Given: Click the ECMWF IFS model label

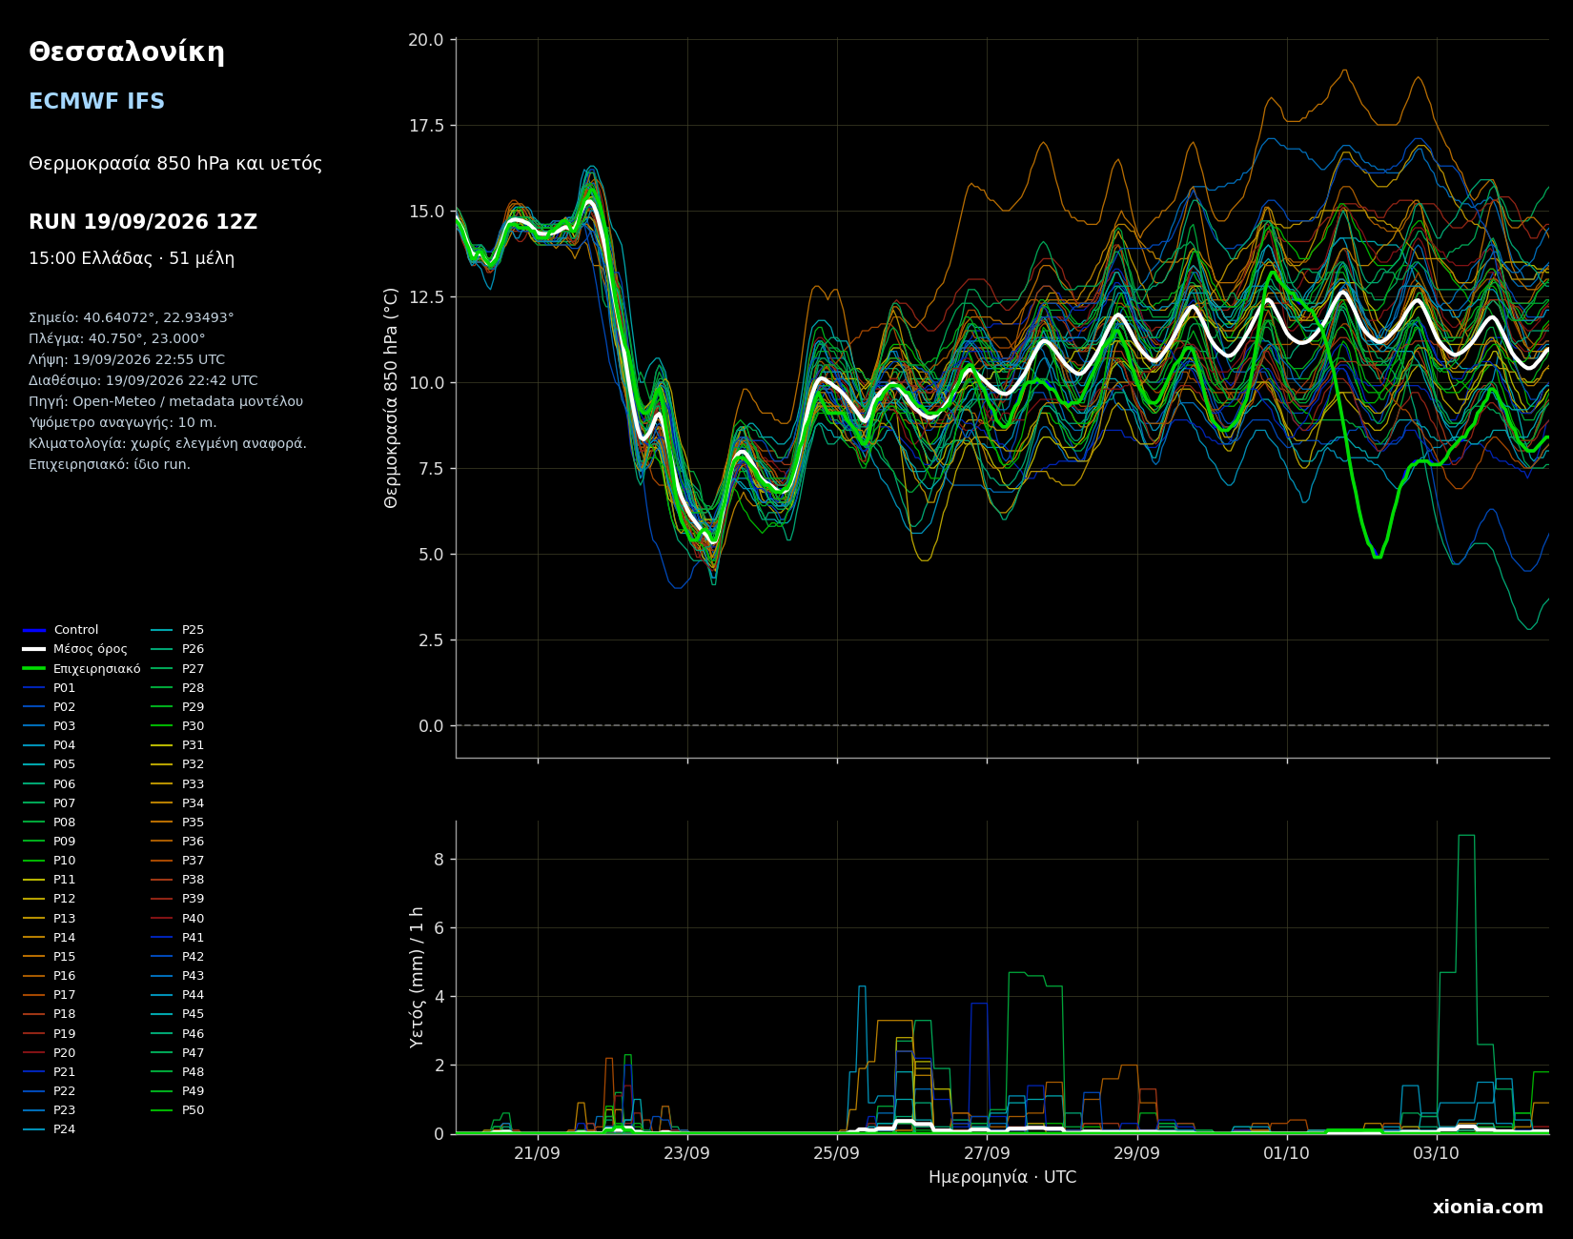Looking at the screenshot, I should tap(96, 102).
